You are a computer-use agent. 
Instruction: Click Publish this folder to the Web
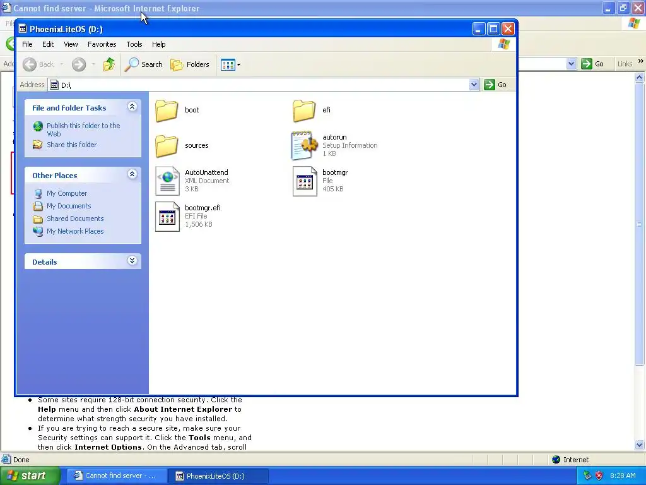[x=83, y=129]
